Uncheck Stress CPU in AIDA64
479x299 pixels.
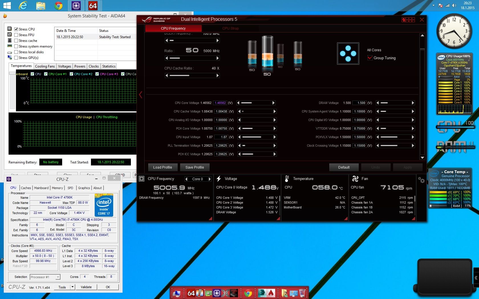tap(17, 29)
